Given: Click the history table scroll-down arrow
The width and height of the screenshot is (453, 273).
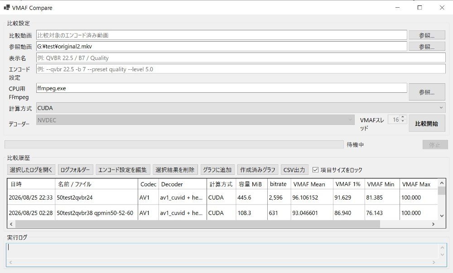Looking at the screenshot, I should point(441,216).
